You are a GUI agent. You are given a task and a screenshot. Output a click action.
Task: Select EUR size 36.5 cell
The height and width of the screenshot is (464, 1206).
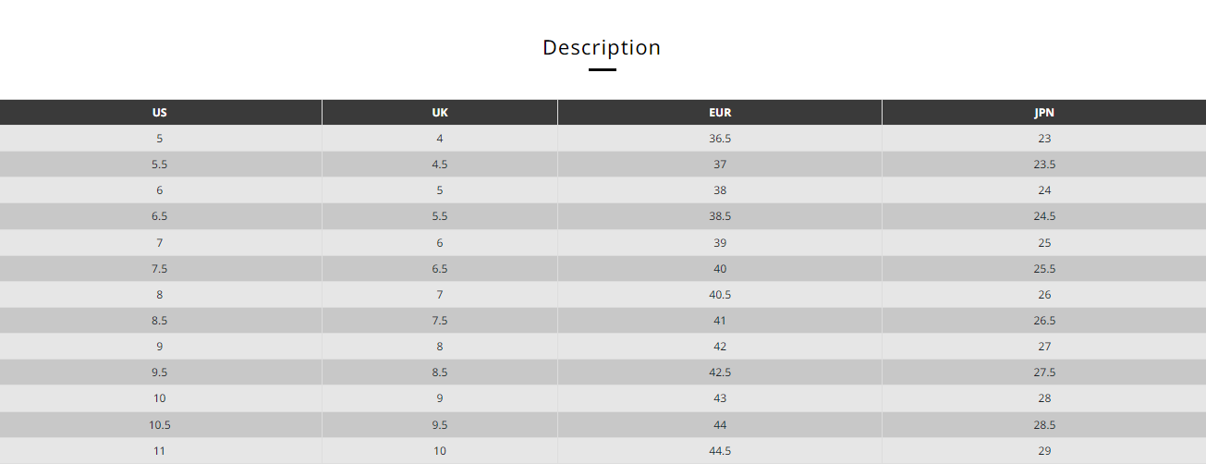[720, 139]
